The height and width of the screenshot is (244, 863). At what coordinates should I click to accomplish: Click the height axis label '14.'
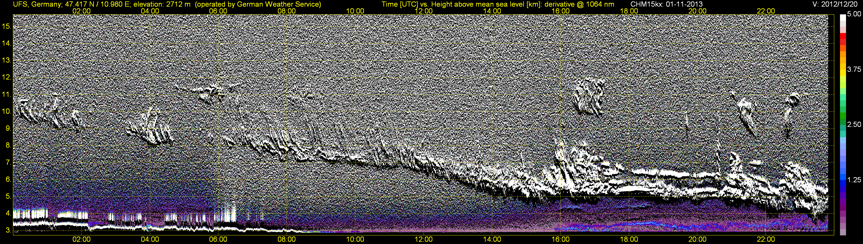click(x=7, y=43)
